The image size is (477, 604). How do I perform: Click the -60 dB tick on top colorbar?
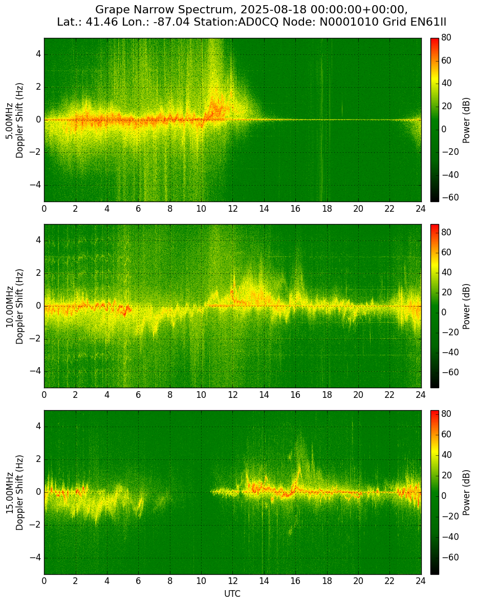(x=448, y=197)
